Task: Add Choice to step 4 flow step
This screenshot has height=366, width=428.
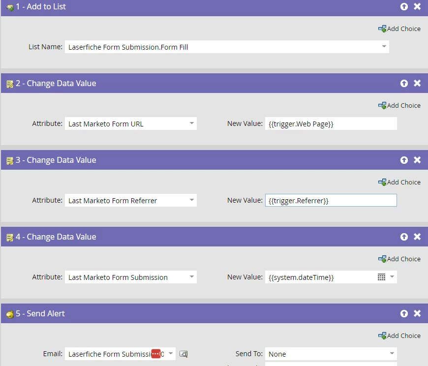Action: coord(399,259)
